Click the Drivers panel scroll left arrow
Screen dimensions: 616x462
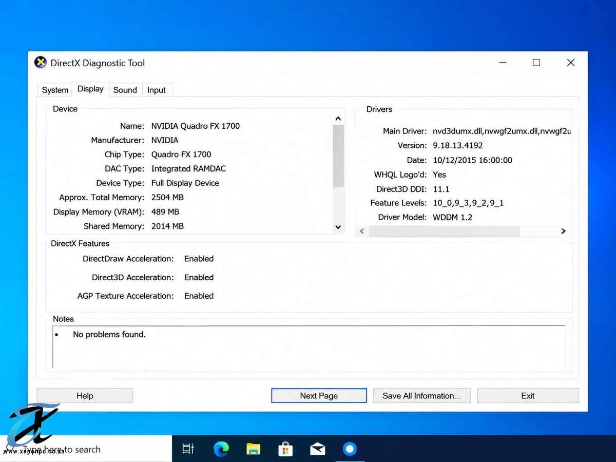[362, 231]
